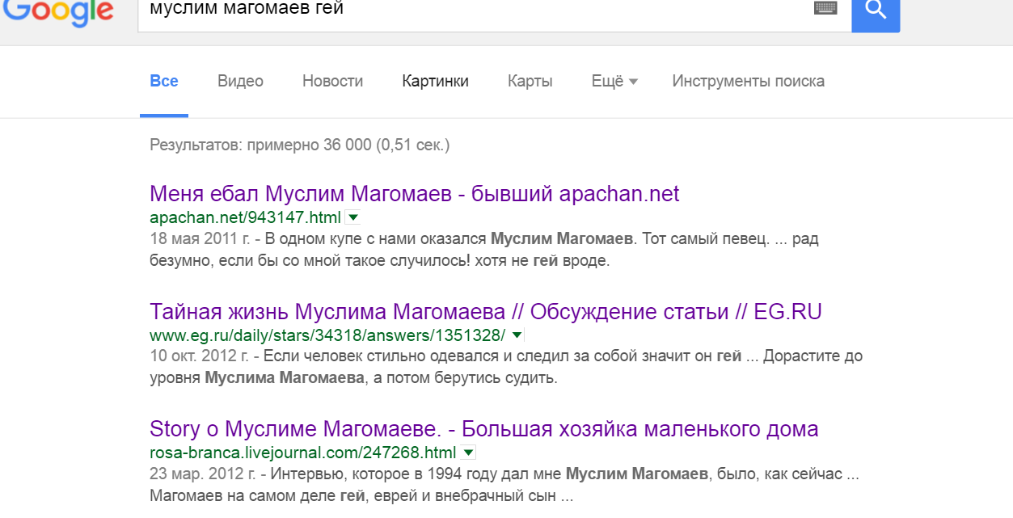This screenshot has width=1013, height=518.
Task: Click the 23 мар. 2012 snippet text
Action: 504,484
